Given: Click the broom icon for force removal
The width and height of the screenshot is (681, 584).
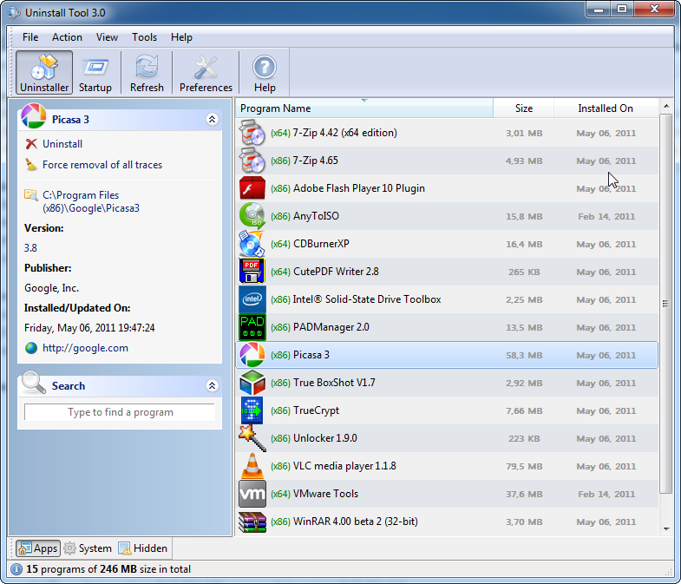Looking at the screenshot, I should (x=31, y=165).
